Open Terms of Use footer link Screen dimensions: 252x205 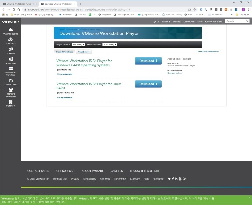[60, 179]
